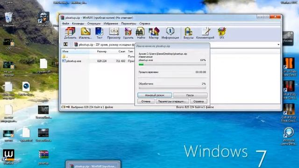
Task: Click the pbsetup.exe file progress bar
Action: (x=172, y=64)
